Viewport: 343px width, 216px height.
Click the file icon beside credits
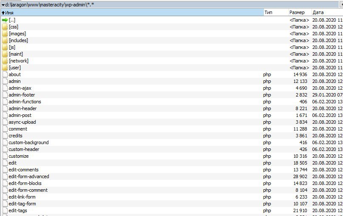click(5, 136)
